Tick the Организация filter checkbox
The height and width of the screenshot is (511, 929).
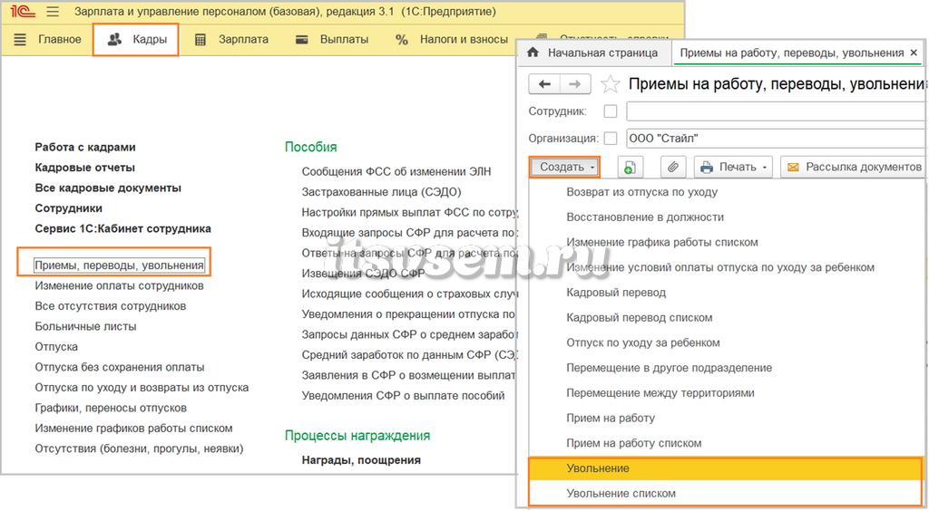click(x=611, y=139)
